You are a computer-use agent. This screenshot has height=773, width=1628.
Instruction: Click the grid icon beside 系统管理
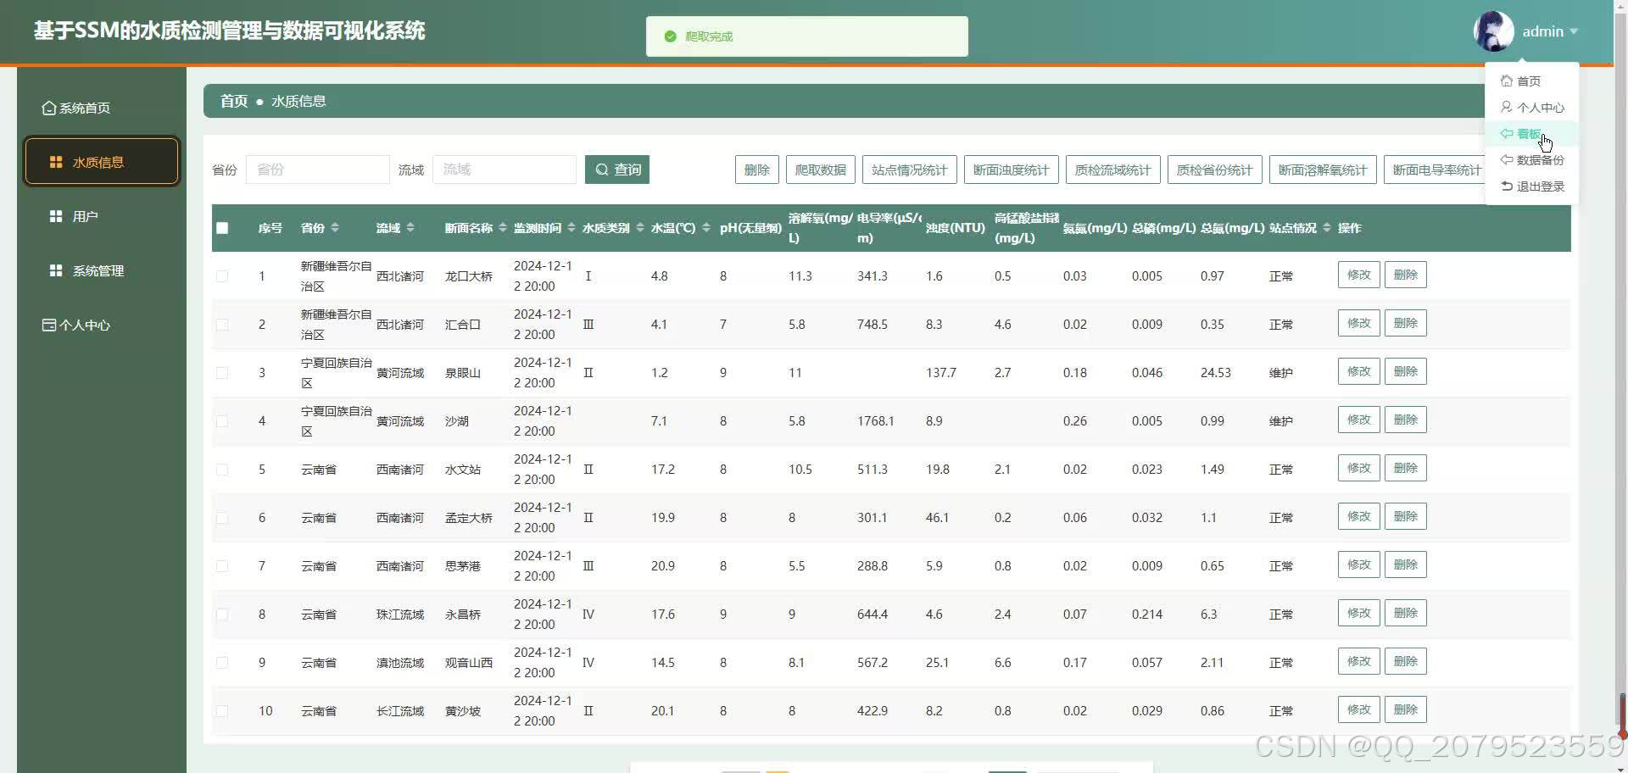(56, 270)
